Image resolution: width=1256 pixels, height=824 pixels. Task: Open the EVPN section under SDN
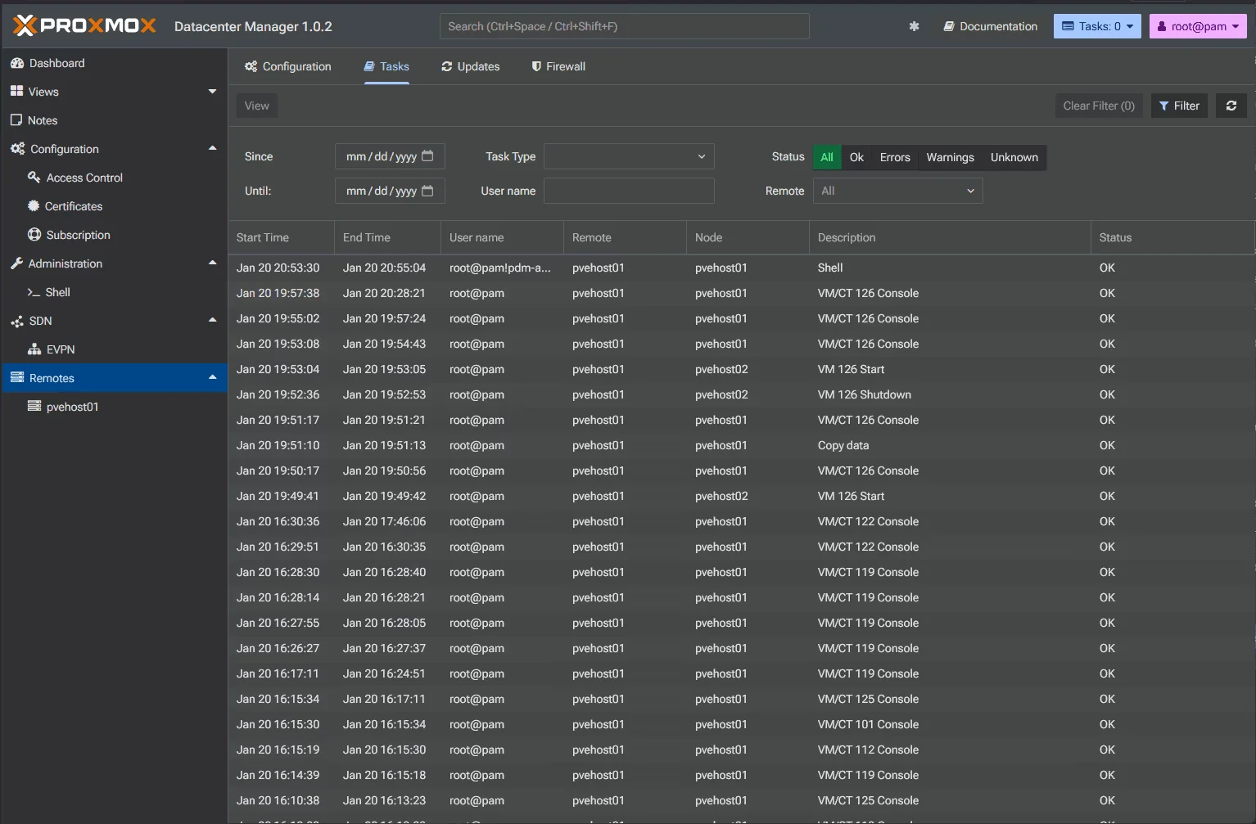pyautogui.click(x=61, y=349)
